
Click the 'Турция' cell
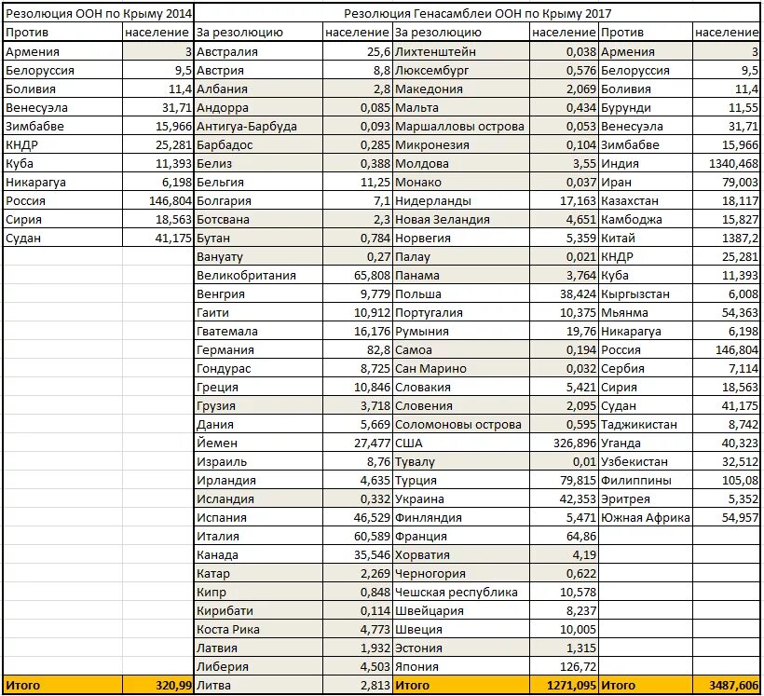tap(461, 480)
